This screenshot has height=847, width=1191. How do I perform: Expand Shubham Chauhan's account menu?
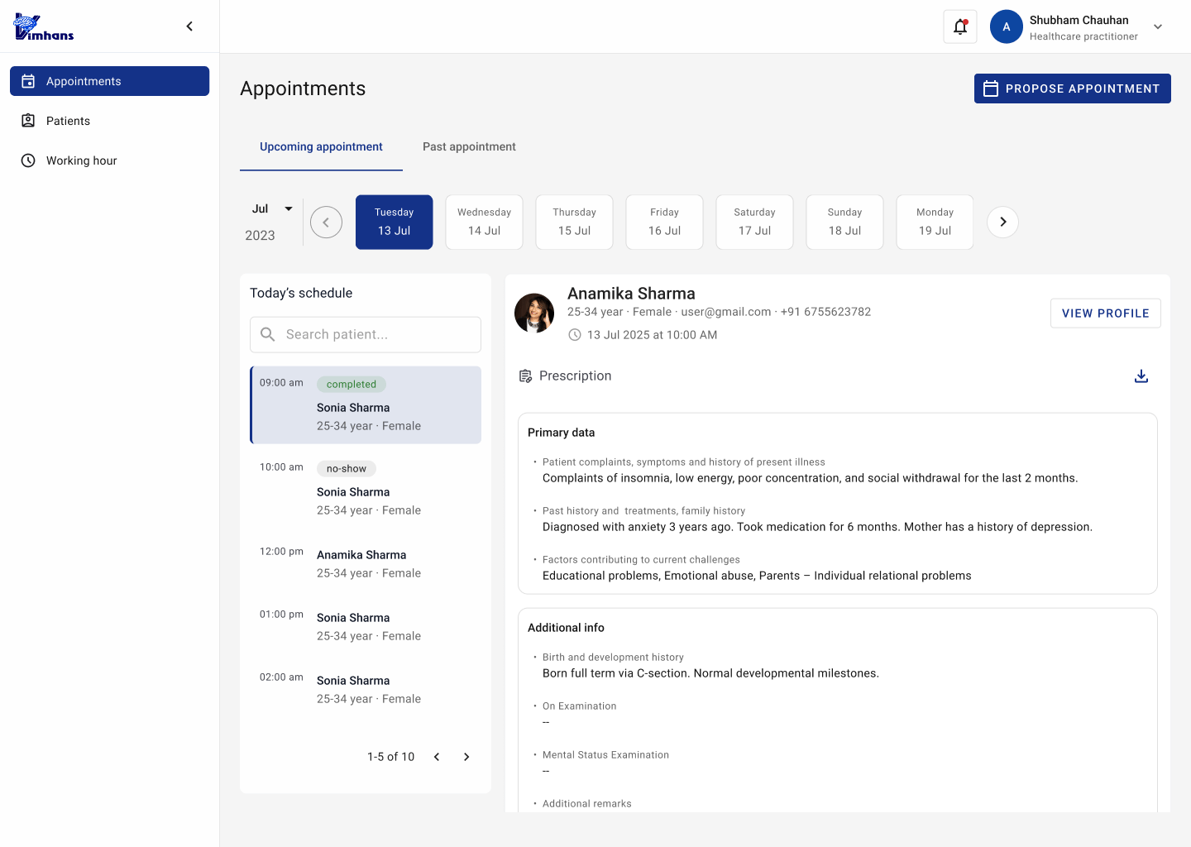(1157, 26)
